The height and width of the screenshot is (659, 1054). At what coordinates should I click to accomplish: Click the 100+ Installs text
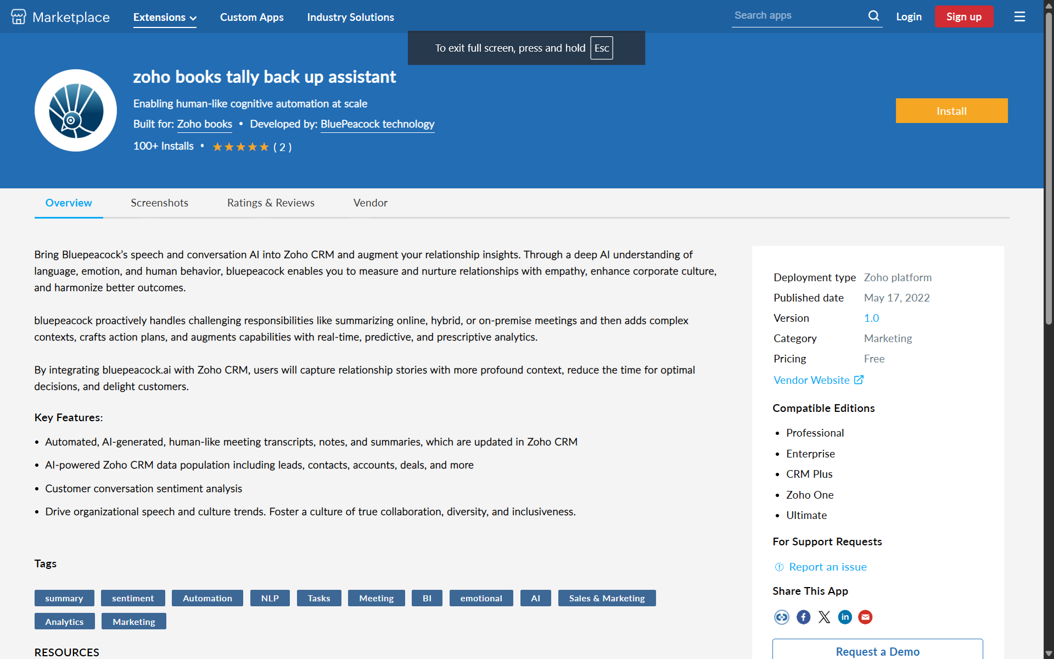[x=164, y=146]
